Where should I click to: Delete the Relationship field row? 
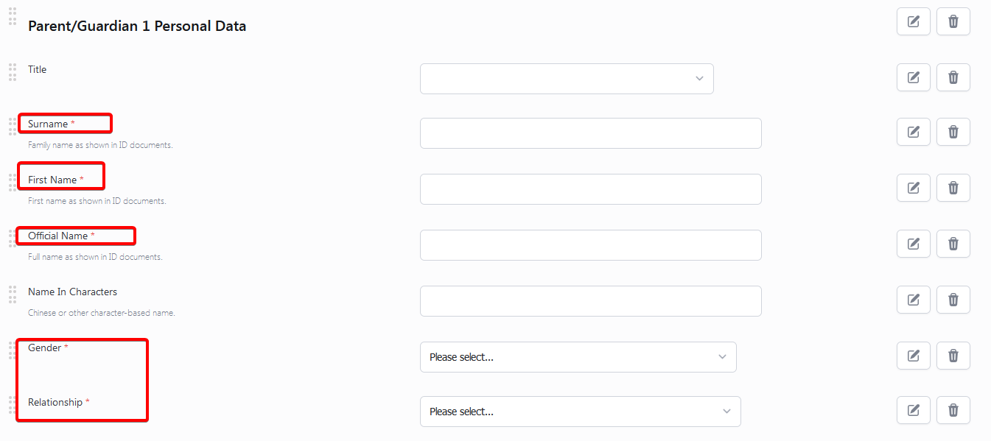pyautogui.click(x=953, y=410)
